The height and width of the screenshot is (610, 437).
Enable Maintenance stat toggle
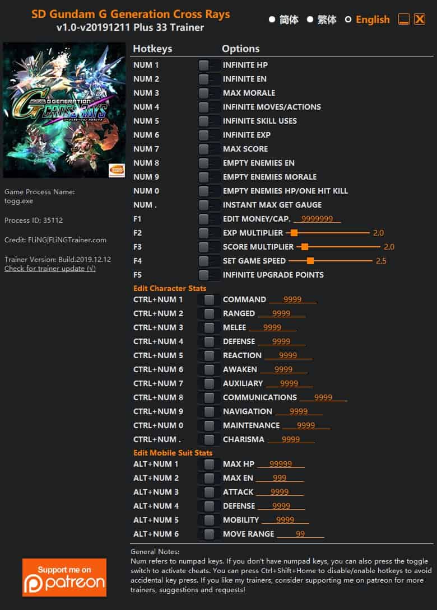click(209, 425)
